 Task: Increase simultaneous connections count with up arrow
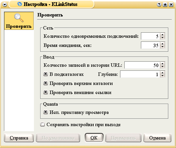(x=162, y=35)
